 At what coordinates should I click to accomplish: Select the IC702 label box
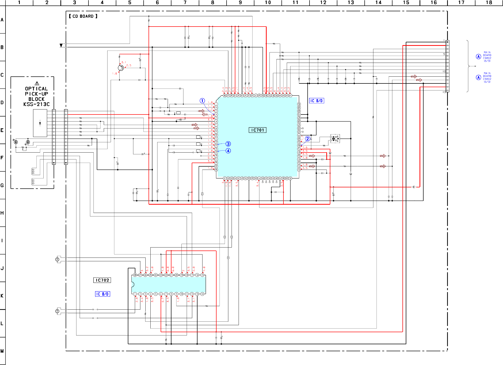[x=102, y=280]
